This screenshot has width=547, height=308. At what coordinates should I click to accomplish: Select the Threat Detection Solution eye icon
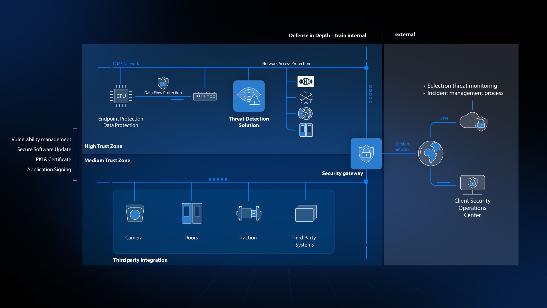coord(249,96)
